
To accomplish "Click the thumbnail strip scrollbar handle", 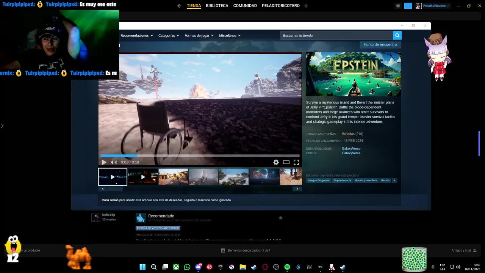I will 115,189.
